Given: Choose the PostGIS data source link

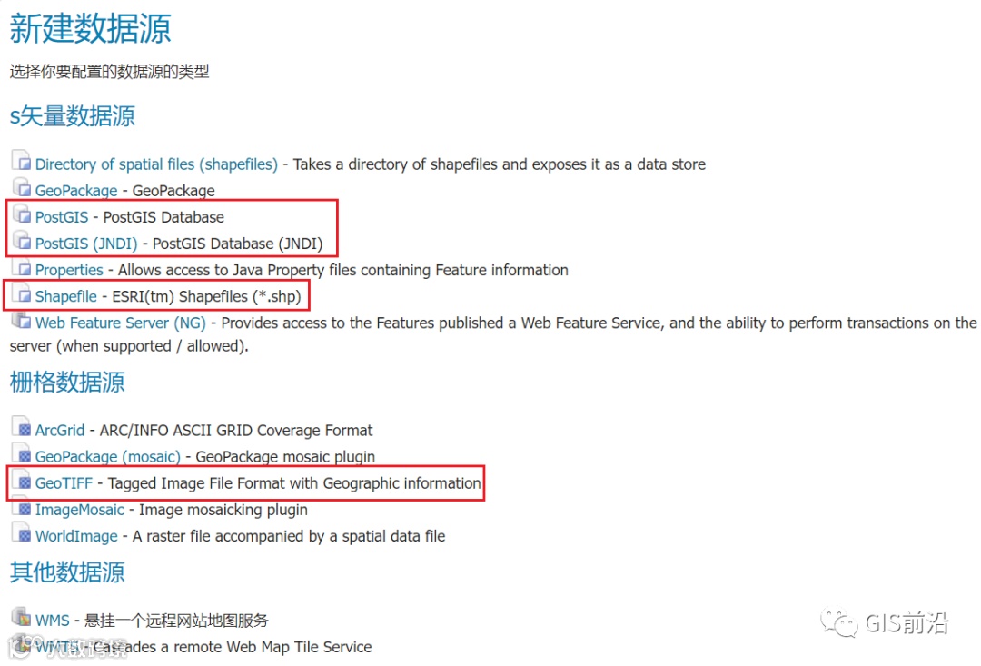Looking at the screenshot, I should coord(62,217).
